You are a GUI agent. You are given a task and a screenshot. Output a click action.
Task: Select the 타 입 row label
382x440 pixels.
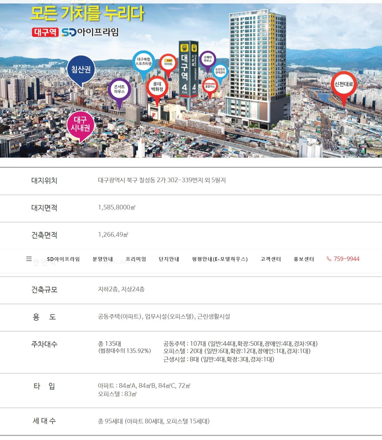(44, 386)
